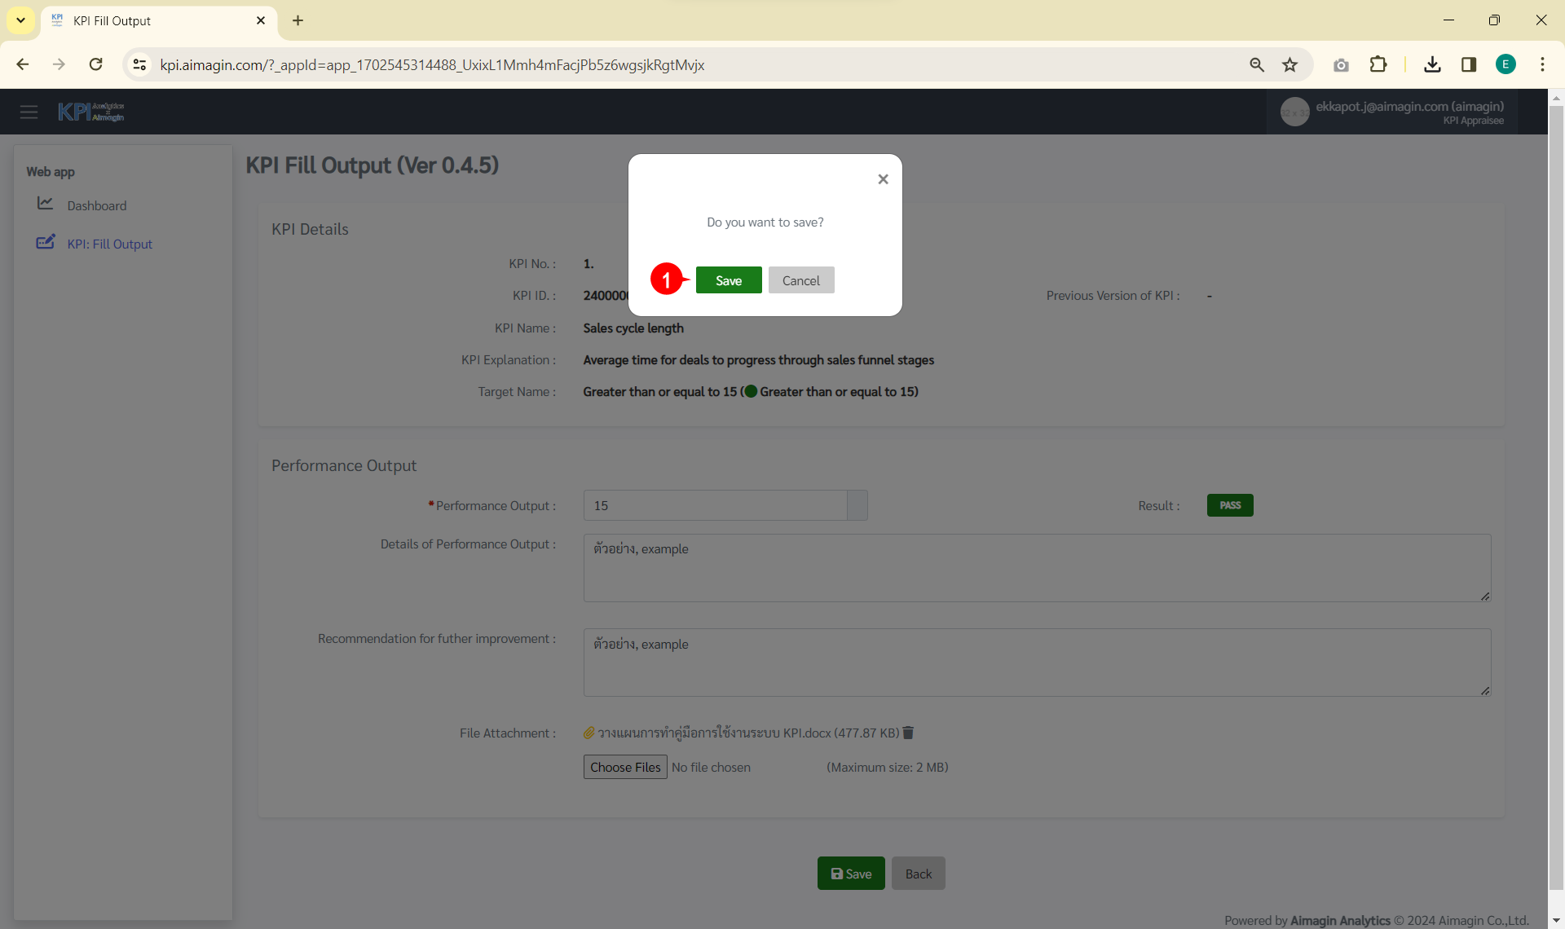Click the Recommendation for further improvement textarea
This screenshot has width=1565, height=929.
tap(1036, 663)
